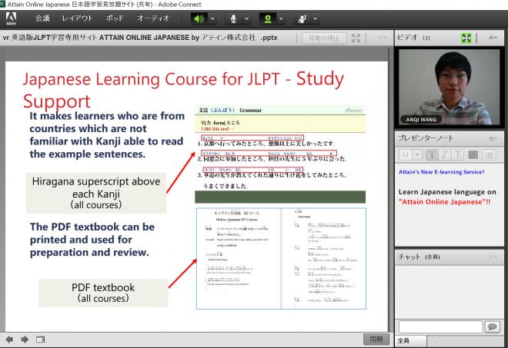Open the オーディオ menu
This screenshot has height=348, width=508.
pyautogui.click(x=153, y=18)
